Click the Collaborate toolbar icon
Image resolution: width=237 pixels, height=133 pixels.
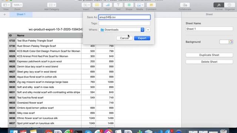click(x=185, y=5)
